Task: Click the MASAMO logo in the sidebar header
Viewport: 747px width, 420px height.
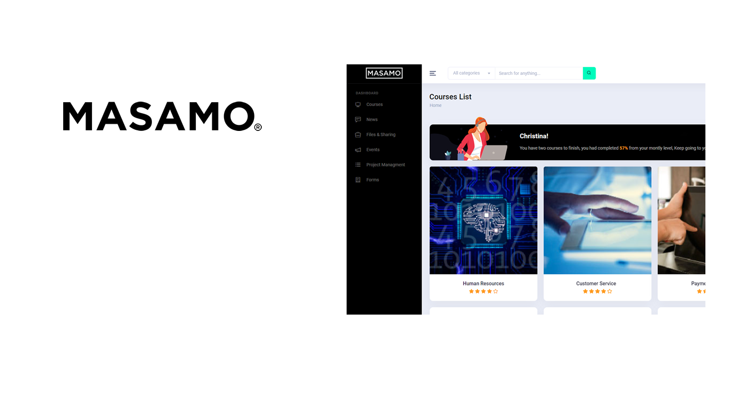Action: pos(384,73)
